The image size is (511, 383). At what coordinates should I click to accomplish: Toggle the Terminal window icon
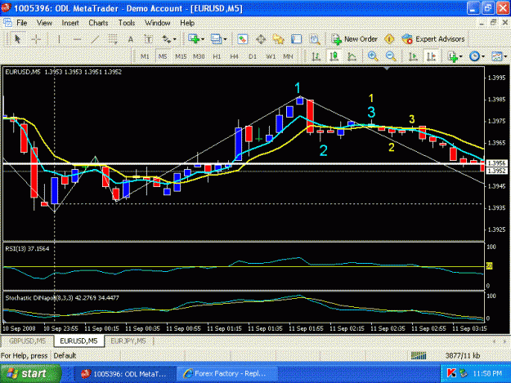pyautogui.click(x=296, y=39)
